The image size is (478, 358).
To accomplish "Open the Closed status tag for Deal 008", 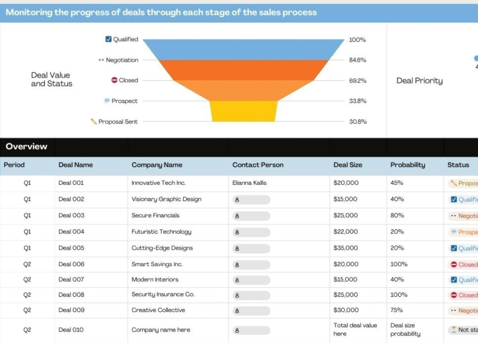I will pos(463,295).
